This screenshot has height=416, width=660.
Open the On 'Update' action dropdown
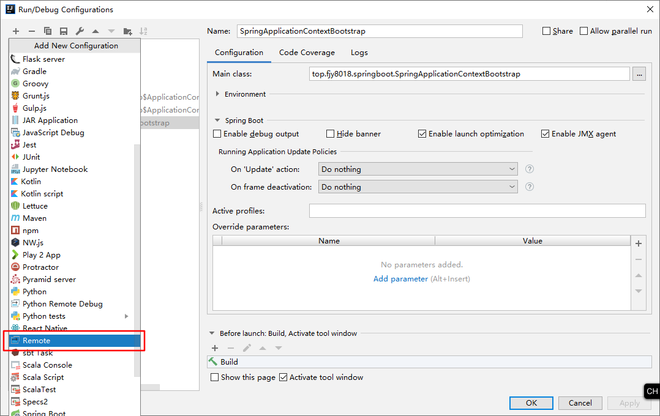(418, 169)
